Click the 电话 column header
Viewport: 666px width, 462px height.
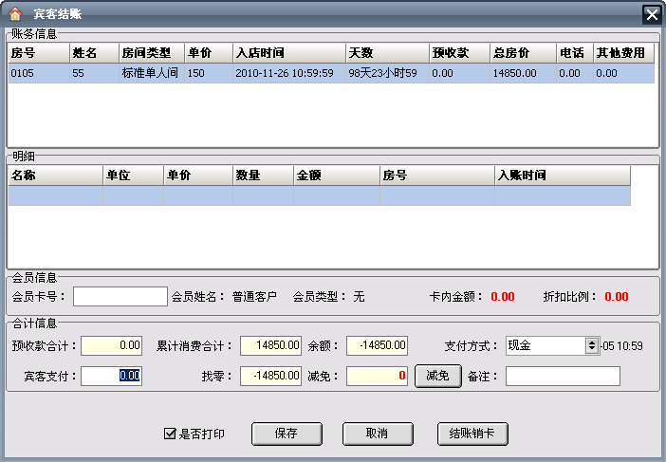(x=575, y=53)
